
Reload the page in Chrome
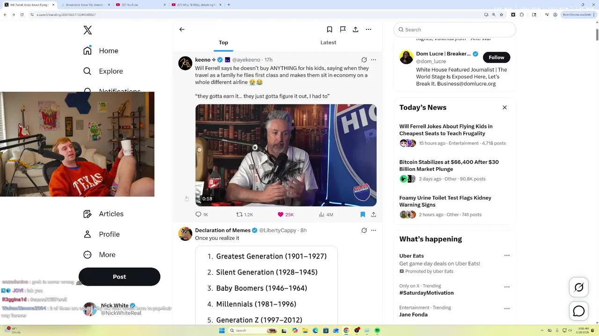tap(22, 14)
